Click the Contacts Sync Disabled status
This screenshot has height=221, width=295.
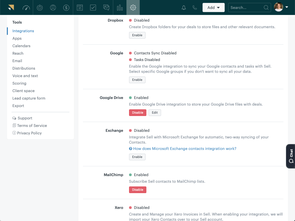tap(155, 53)
